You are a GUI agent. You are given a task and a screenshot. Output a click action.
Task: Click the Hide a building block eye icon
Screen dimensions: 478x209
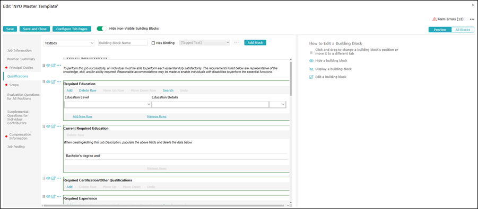311,60
